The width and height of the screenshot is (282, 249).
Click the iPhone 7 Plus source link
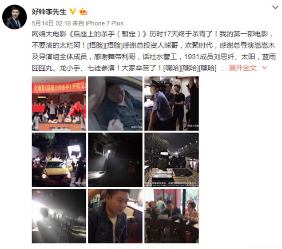pyautogui.click(x=104, y=23)
